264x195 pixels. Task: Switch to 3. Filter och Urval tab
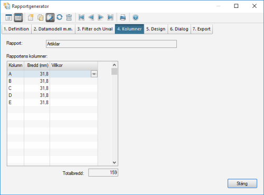click(95, 29)
